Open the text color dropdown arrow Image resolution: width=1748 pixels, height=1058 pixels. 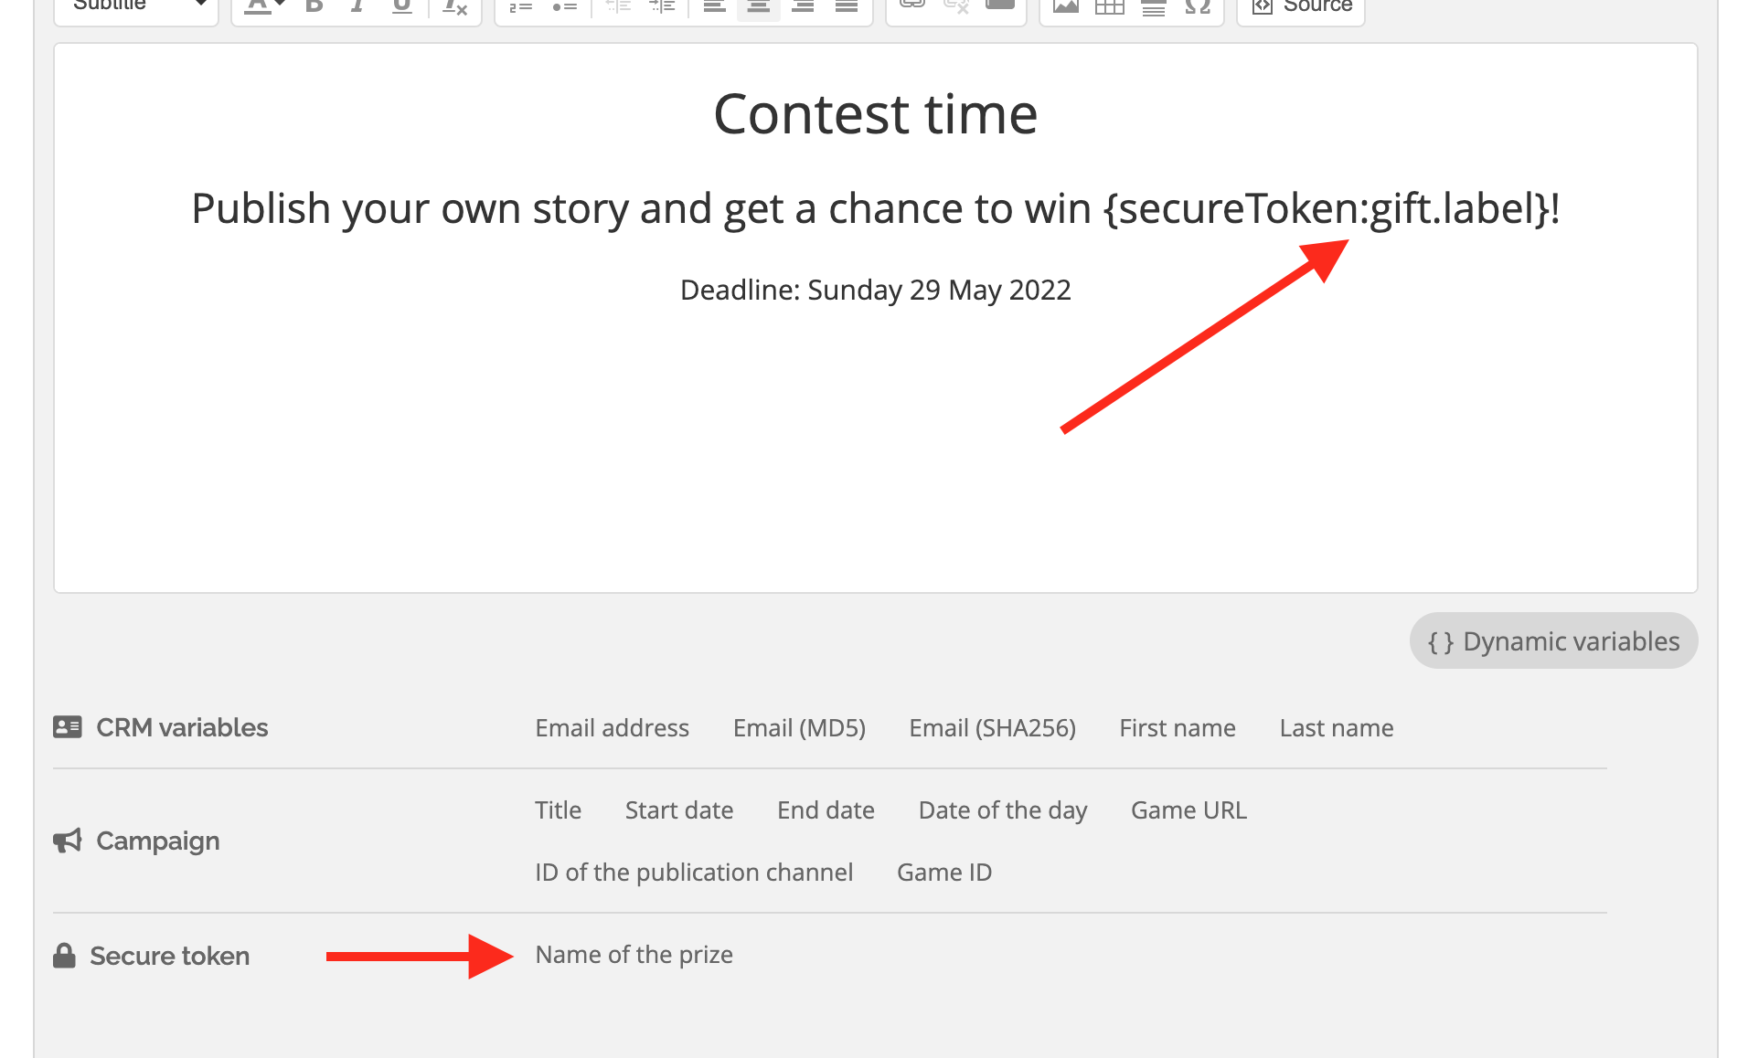point(280,5)
